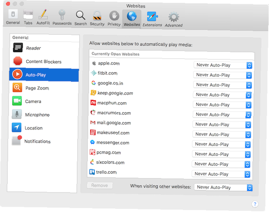Open help with question mark button
This screenshot has height=212, width=269.
click(255, 204)
